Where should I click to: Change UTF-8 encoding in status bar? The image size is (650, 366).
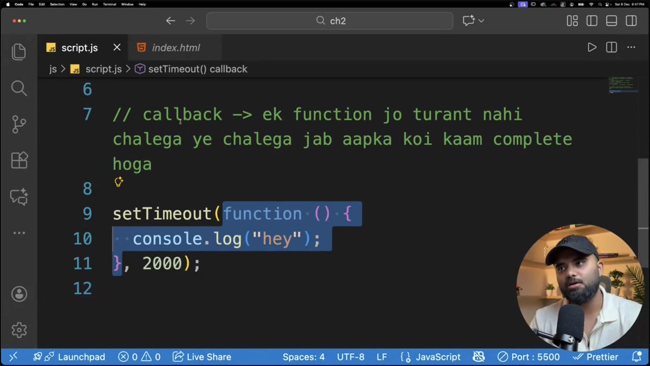351,357
